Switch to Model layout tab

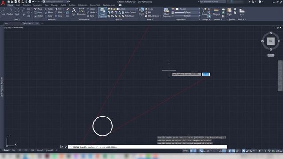tap(6, 150)
